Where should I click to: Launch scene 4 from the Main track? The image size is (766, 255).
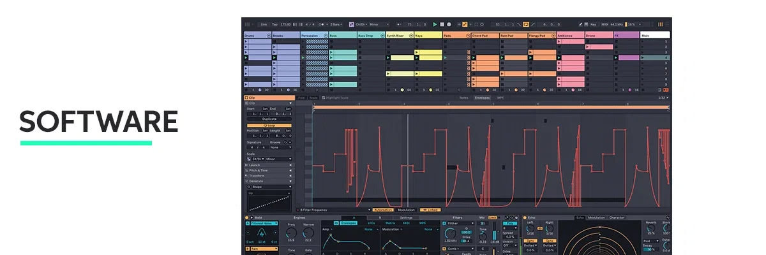click(x=643, y=57)
